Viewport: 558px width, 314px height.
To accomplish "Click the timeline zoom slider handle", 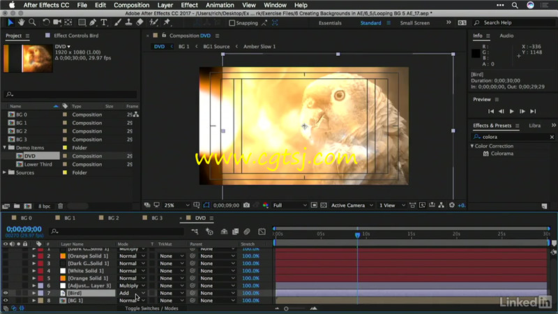I will (x=286, y=308).
